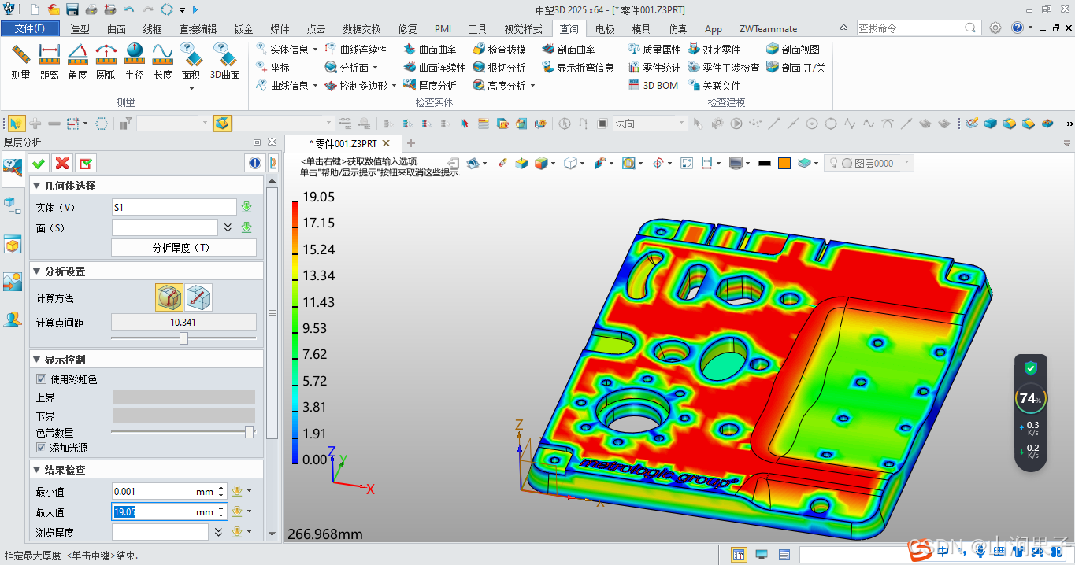Select the 圆弧 arc measurement tool
Screen dimensions: 1075x565
tap(106, 62)
